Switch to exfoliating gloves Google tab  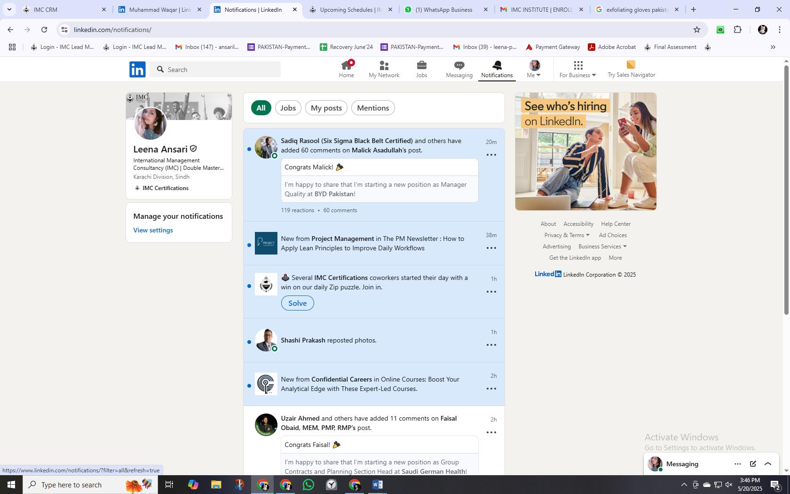click(x=637, y=9)
